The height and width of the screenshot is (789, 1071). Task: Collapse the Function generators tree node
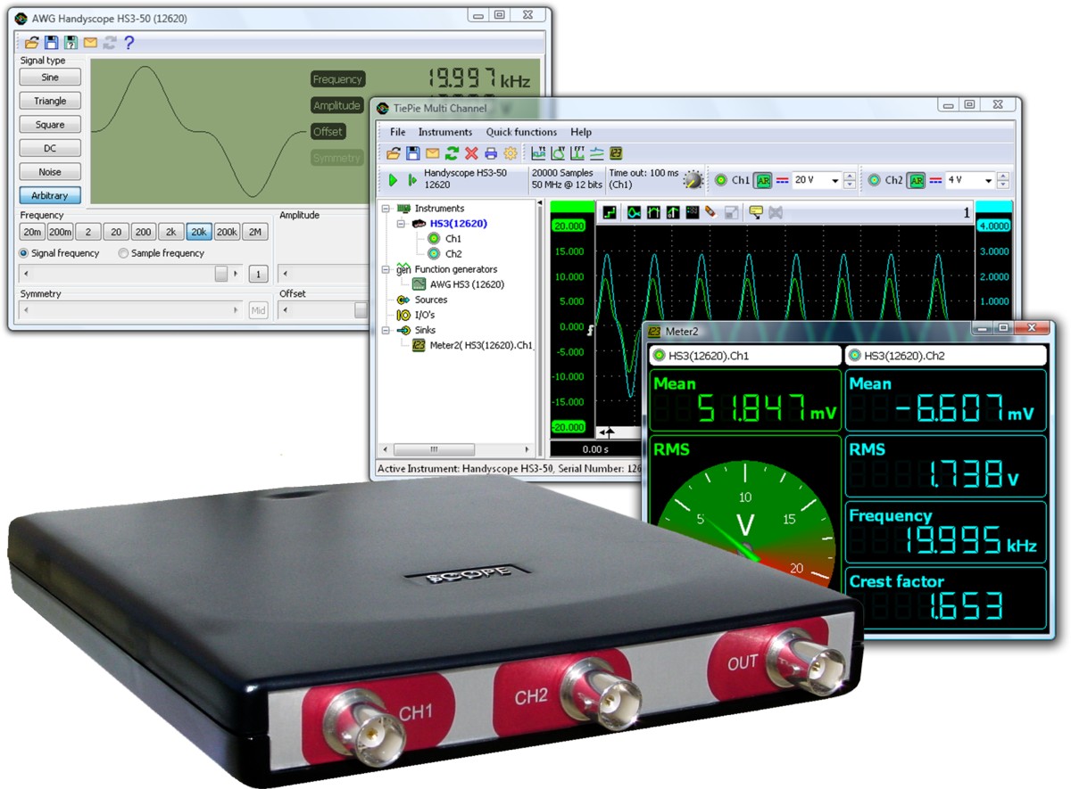point(385,269)
